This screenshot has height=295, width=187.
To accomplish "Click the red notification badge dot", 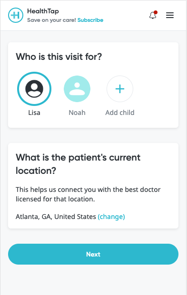I will 156,12.
